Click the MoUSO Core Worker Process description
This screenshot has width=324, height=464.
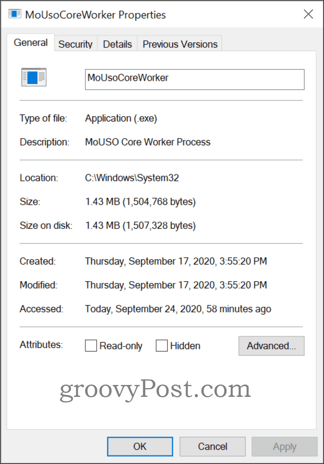coord(148,142)
